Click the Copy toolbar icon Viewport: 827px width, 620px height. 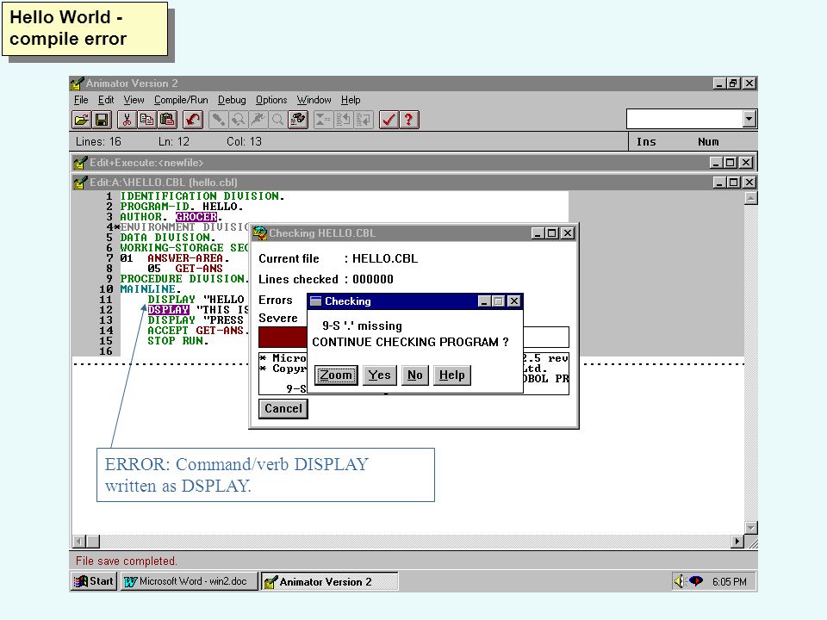coord(146,120)
